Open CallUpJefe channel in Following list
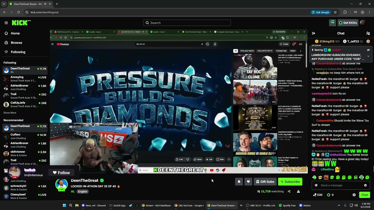 pyautogui.click(x=25, y=104)
